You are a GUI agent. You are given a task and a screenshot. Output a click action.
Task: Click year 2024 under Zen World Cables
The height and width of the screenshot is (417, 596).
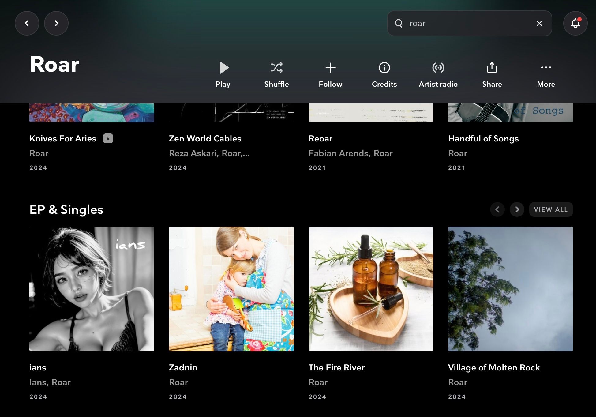pos(178,168)
